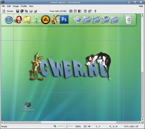Viewport: 145px width, 129px height.
Task: Click the vertical scrollbar down arrow
Action: 142,120
